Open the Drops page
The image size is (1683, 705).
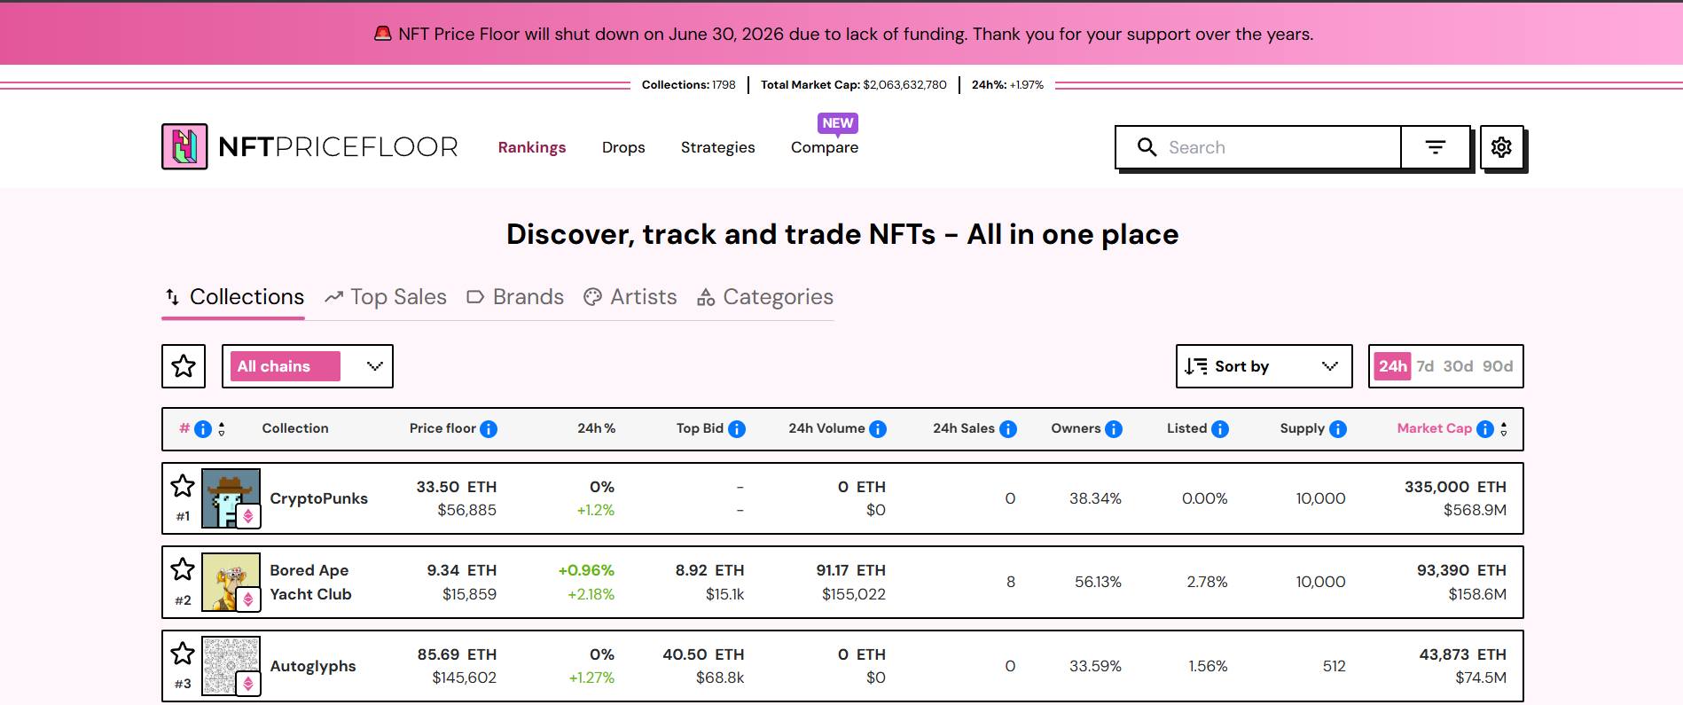tap(623, 147)
